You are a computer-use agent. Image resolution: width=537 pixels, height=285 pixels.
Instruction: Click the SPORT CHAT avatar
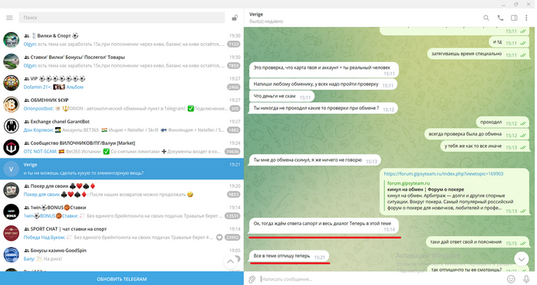12,234
